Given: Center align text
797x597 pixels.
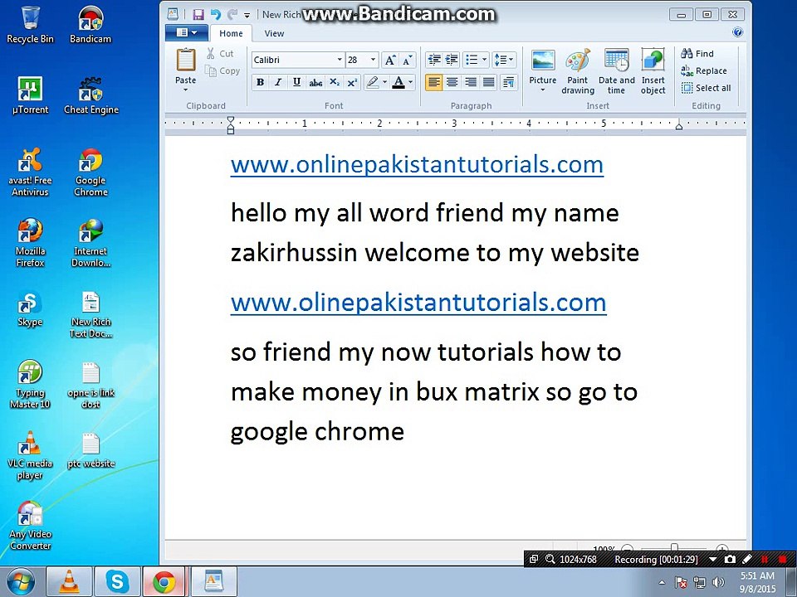Looking at the screenshot, I should tap(452, 82).
